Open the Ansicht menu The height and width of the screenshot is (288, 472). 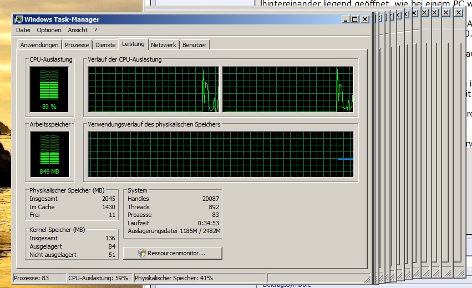[78, 30]
